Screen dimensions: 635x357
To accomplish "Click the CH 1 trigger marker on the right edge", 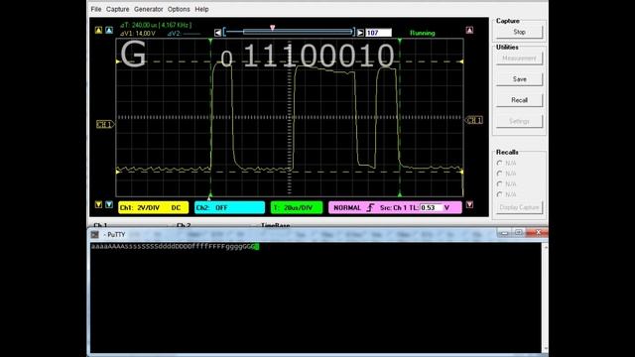I will [x=474, y=120].
